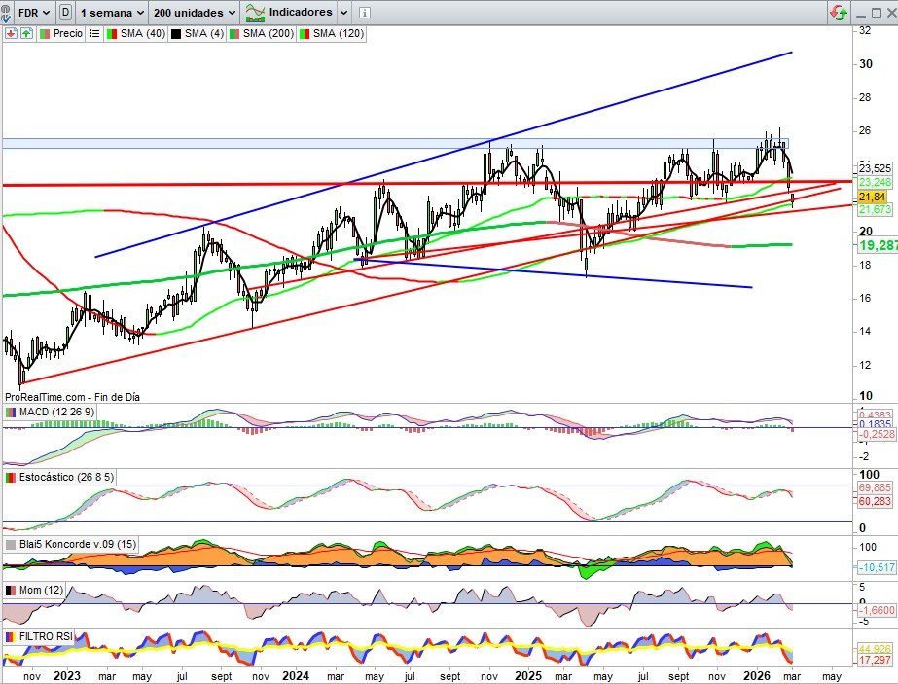Open the 200 unidades dropdown
The height and width of the screenshot is (684, 898).
pos(195,12)
